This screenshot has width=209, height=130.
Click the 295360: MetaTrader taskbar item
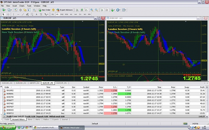coord(72,128)
